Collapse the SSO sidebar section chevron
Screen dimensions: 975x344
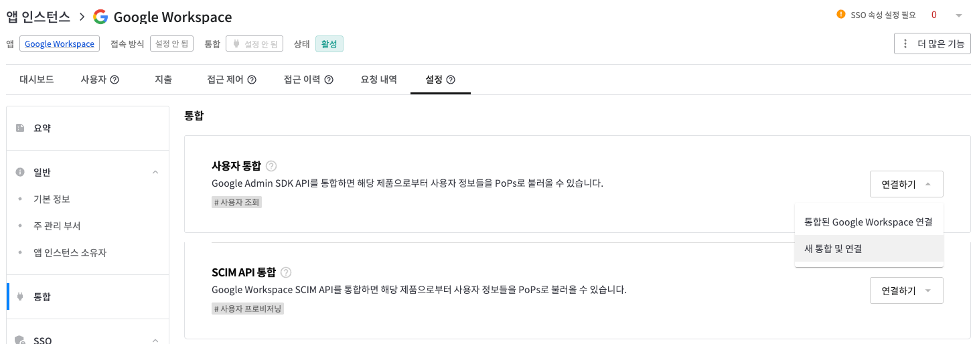point(155,339)
